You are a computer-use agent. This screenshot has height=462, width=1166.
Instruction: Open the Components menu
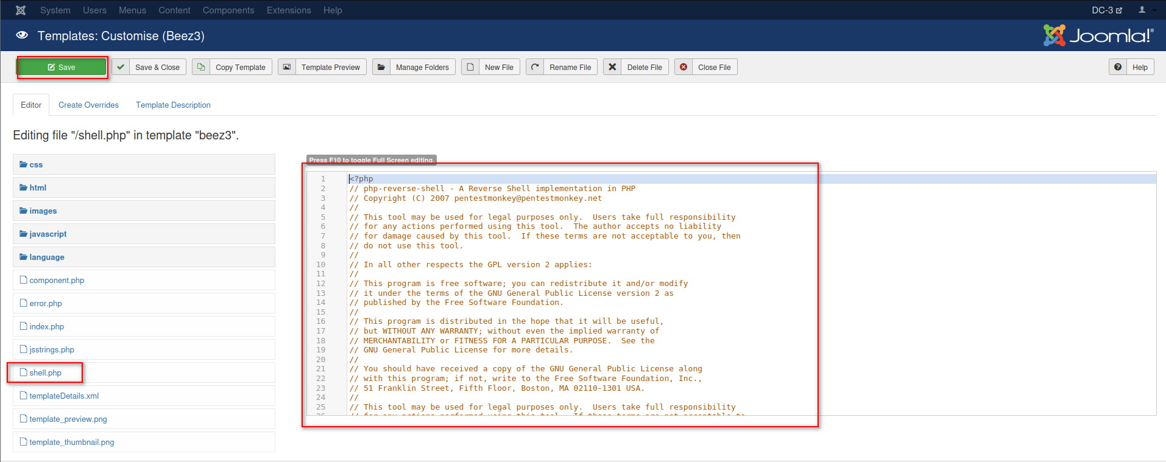228,10
